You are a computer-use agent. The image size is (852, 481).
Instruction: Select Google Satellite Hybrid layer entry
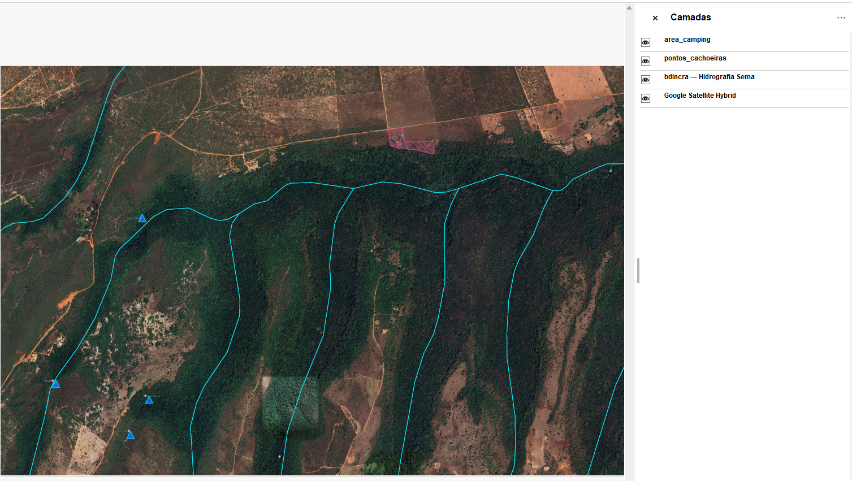699,96
